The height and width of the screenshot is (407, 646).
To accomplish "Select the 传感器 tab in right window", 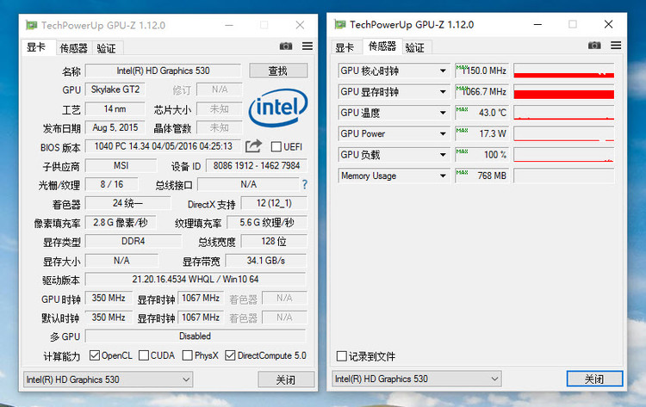I will [382, 46].
